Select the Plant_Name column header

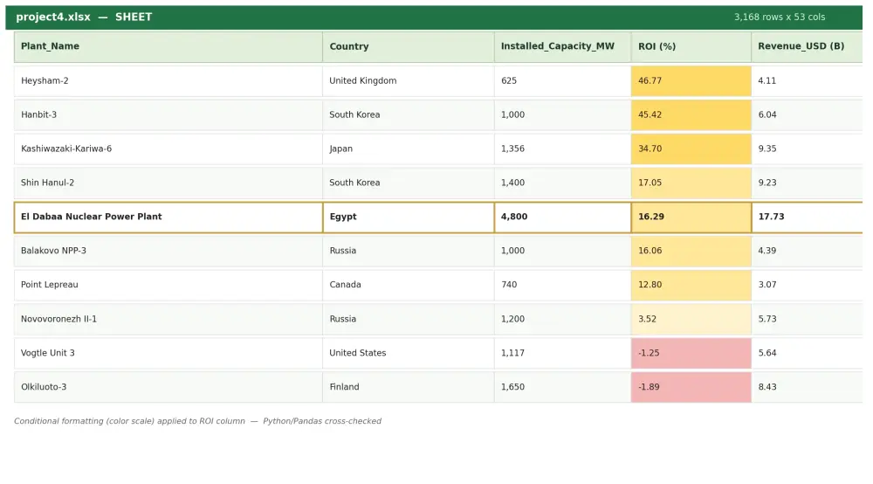[x=168, y=47]
